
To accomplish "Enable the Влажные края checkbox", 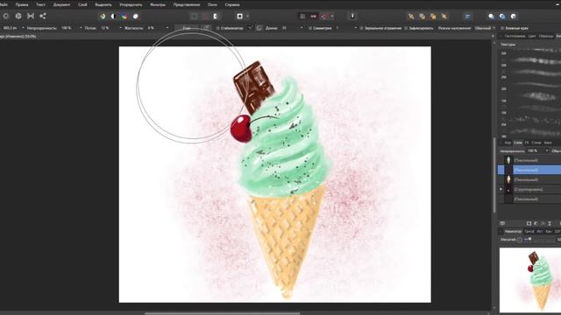I will (502, 28).
